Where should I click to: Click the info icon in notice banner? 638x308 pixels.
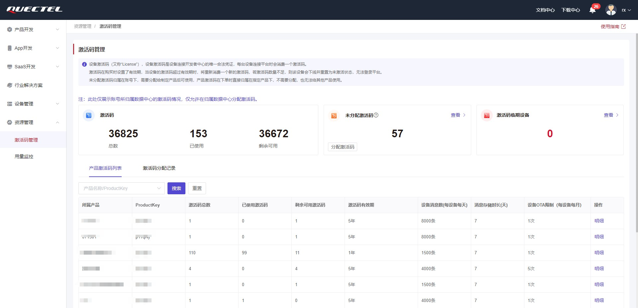pos(84,64)
